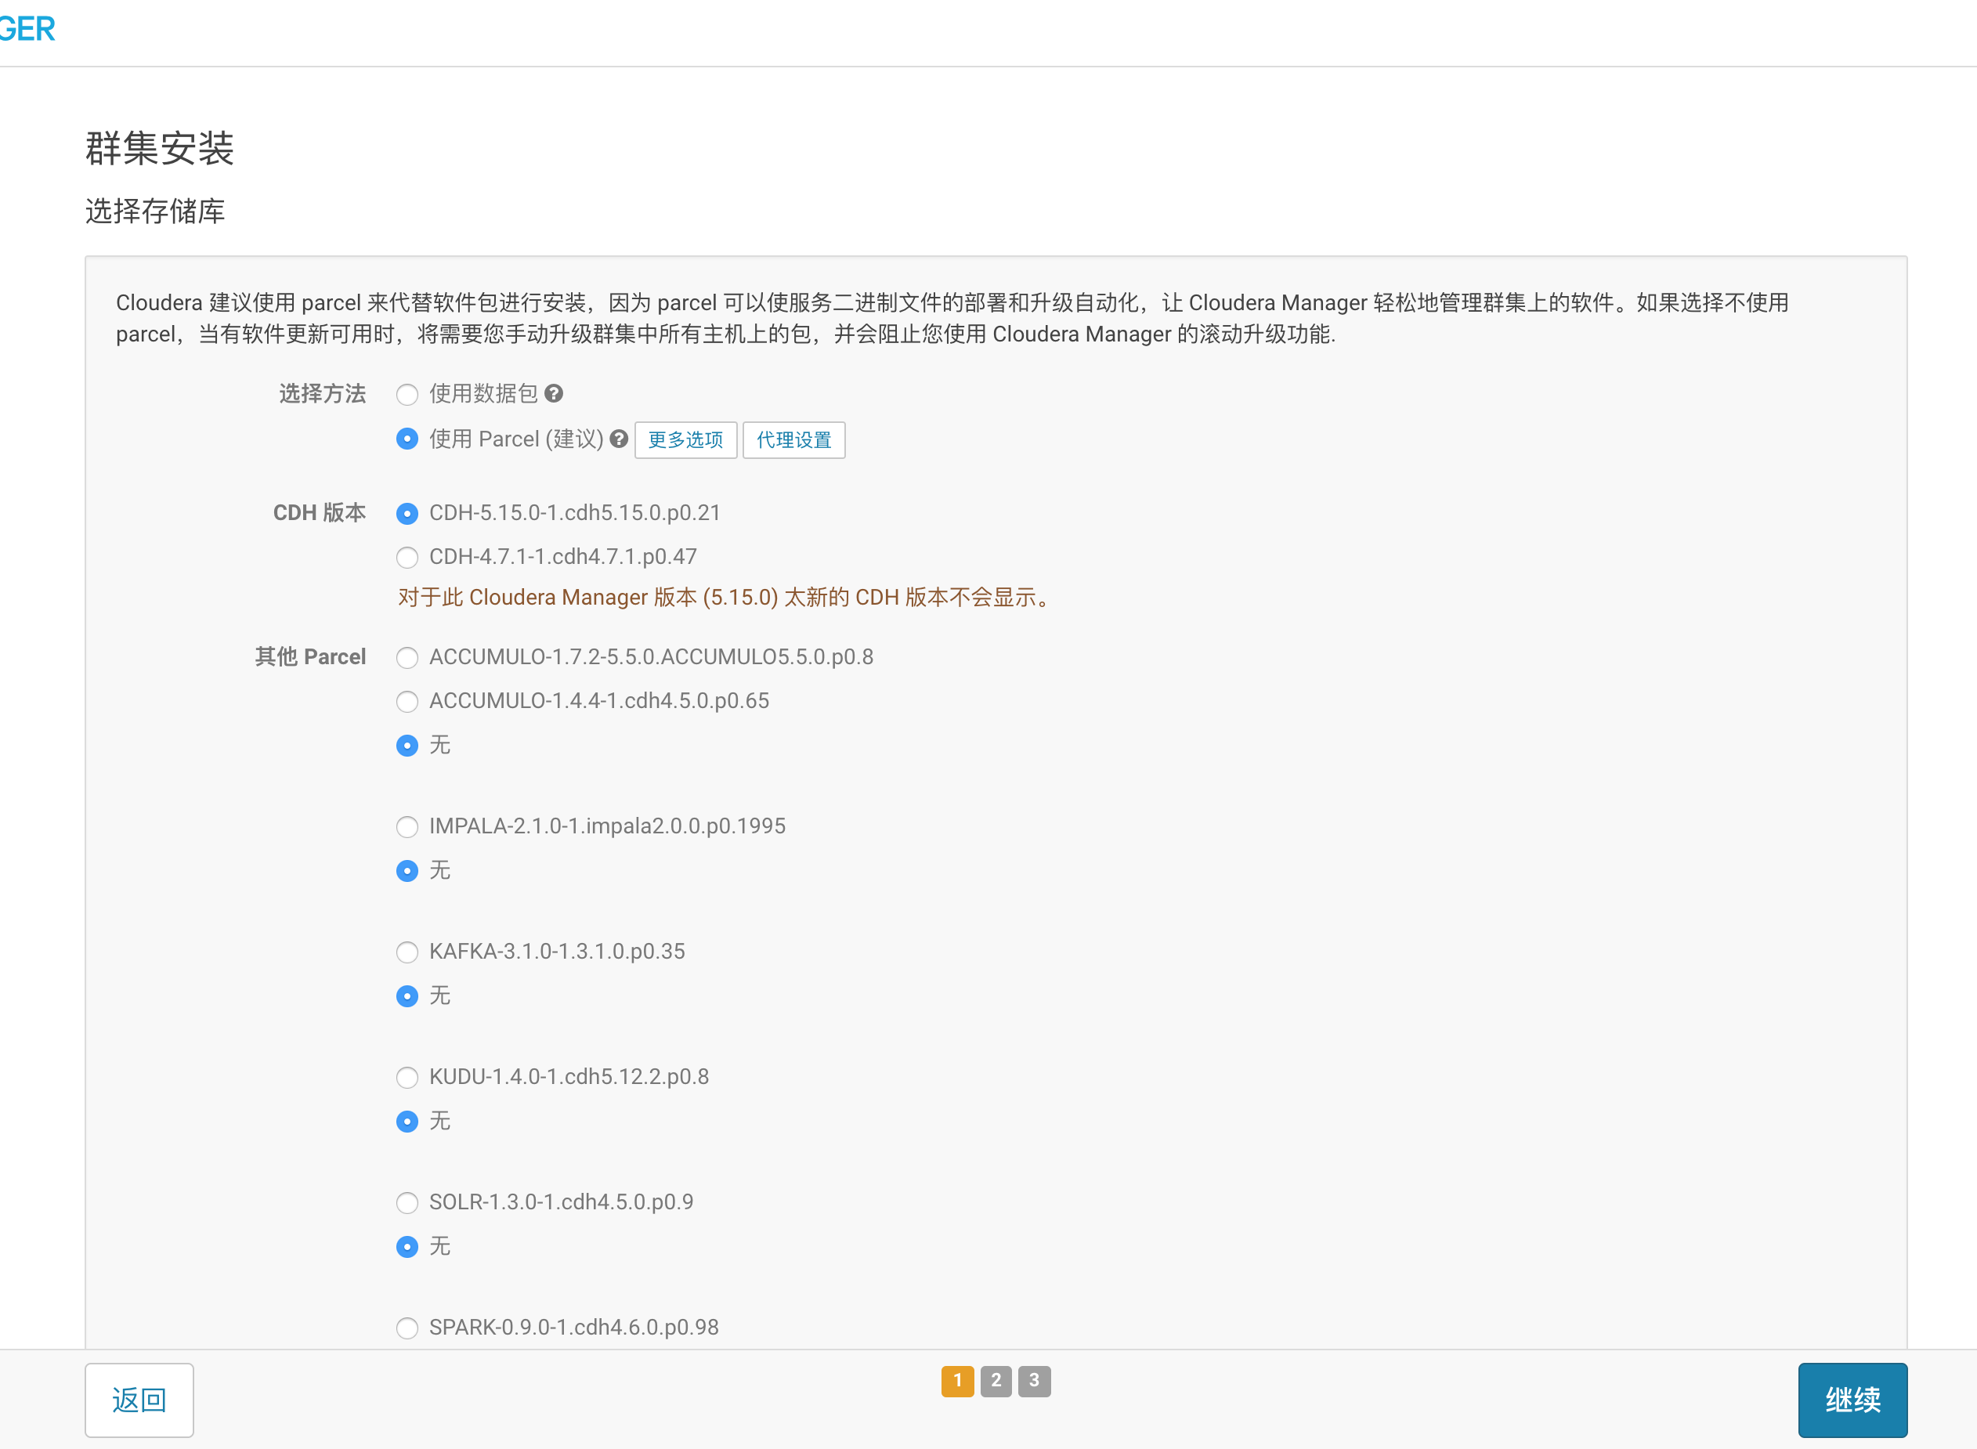Select the 使用 Parcel (建议) radio option
The height and width of the screenshot is (1449, 1977).
coord(407,439)
